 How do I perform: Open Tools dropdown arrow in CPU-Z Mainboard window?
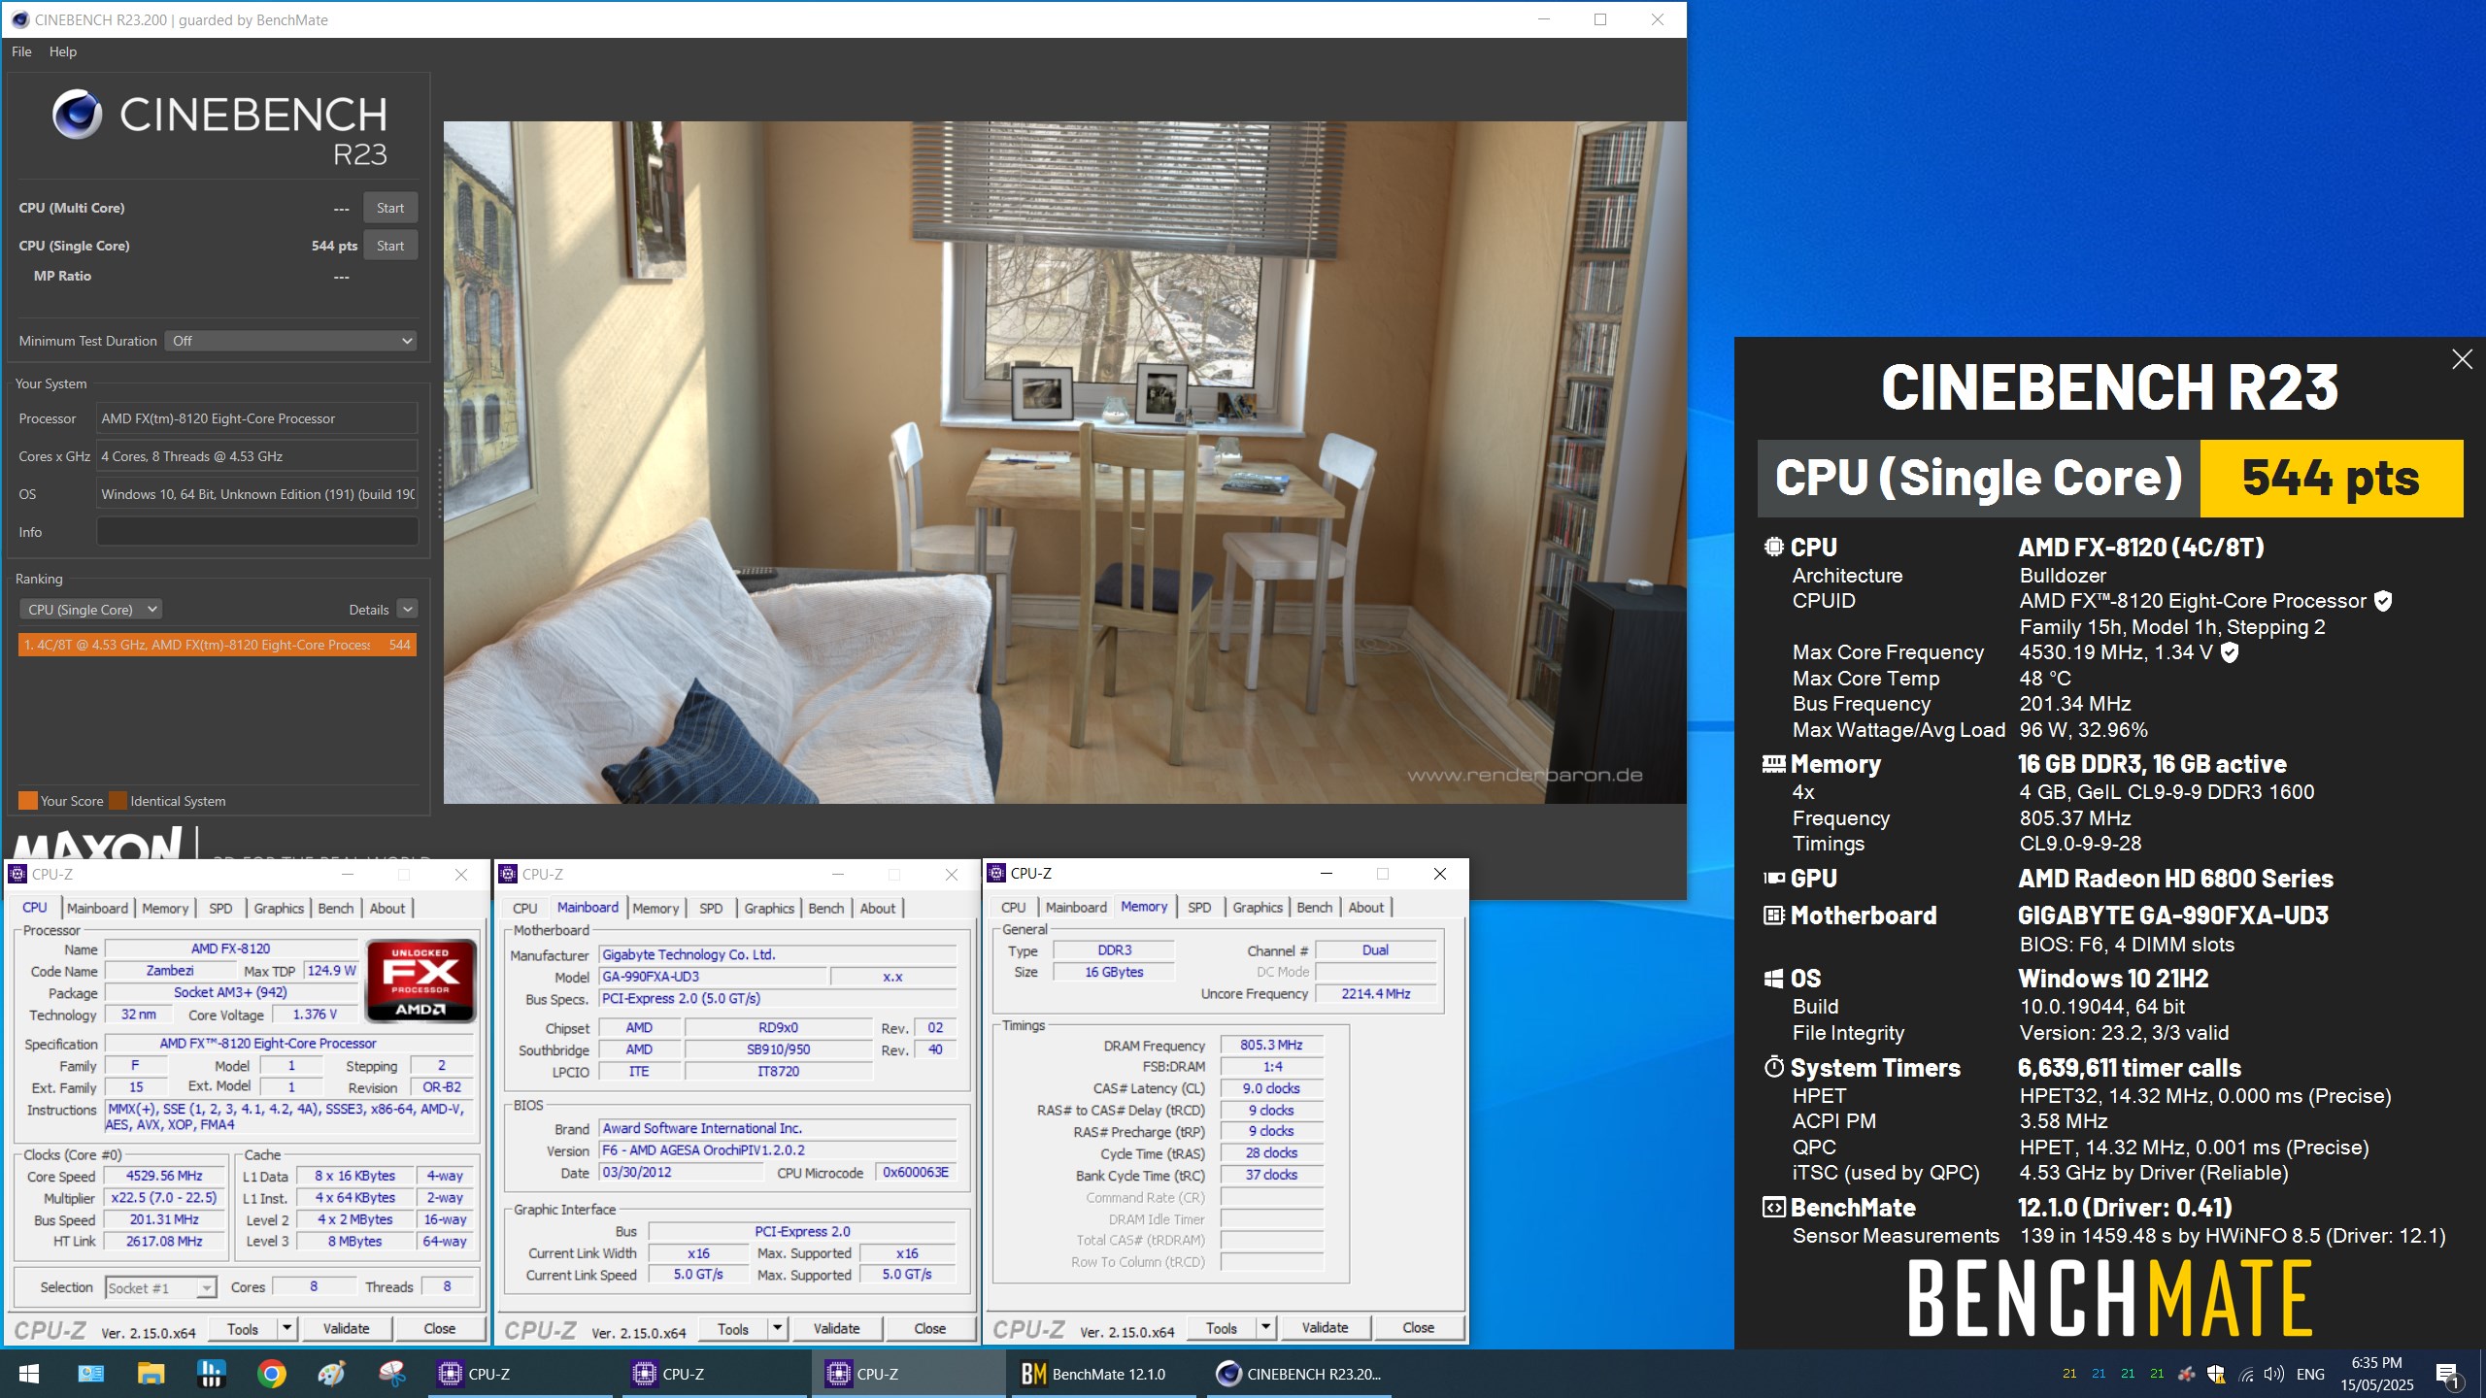777,1328
